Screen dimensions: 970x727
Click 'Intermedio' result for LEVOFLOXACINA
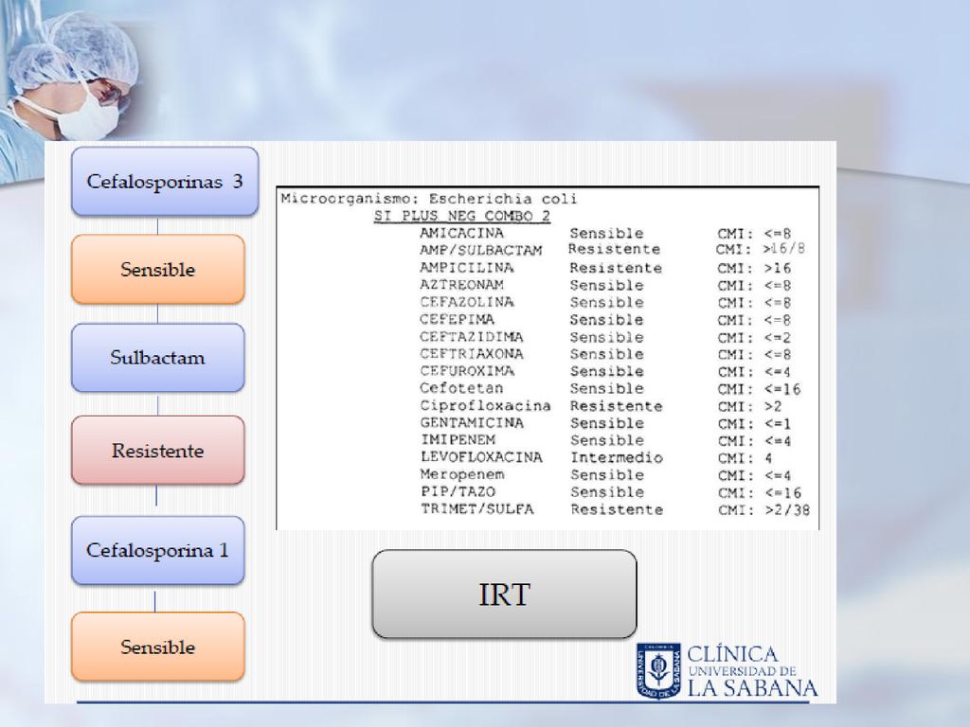click(617, 457)
